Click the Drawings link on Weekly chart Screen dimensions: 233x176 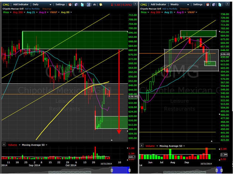tap(184, 9)
